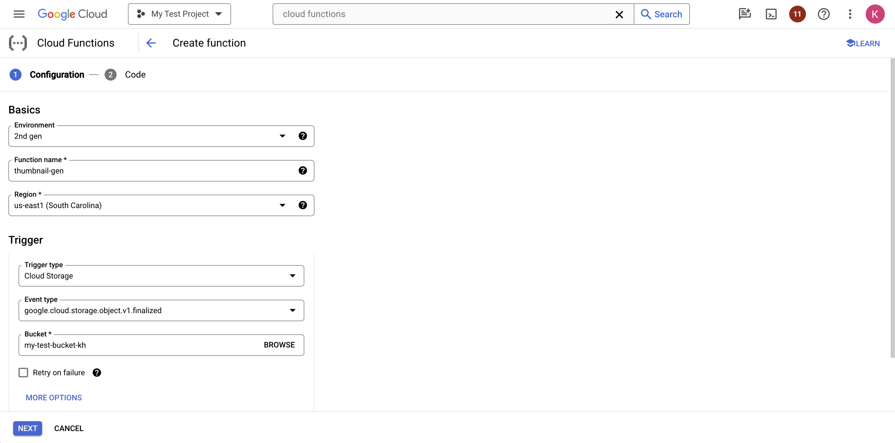
Task: Open the Cloud Shell terminal icon
Action: [771, 14]
